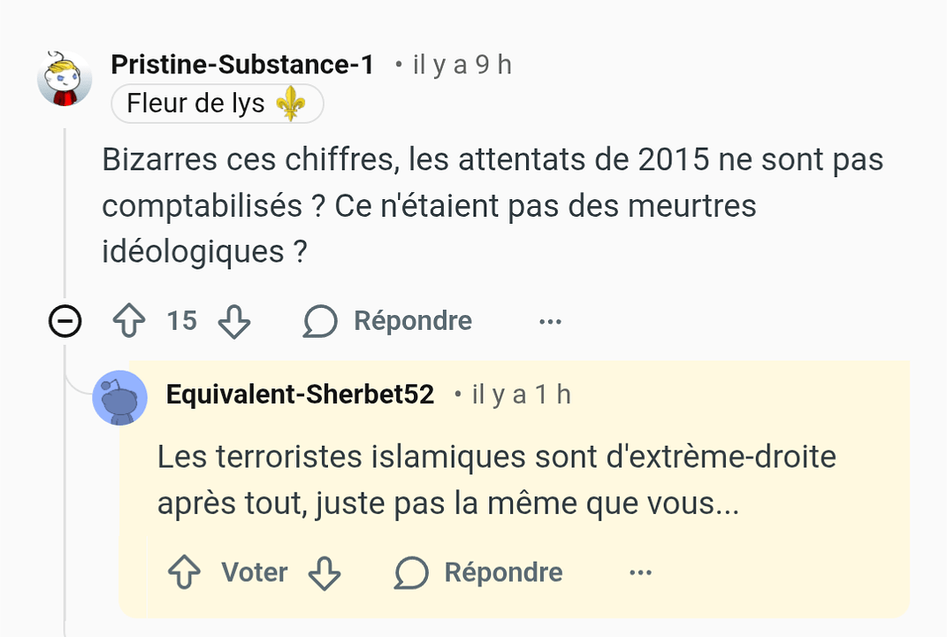
Task: Upvote Equivalent-Sherbet52's reply
Action: 184,572
